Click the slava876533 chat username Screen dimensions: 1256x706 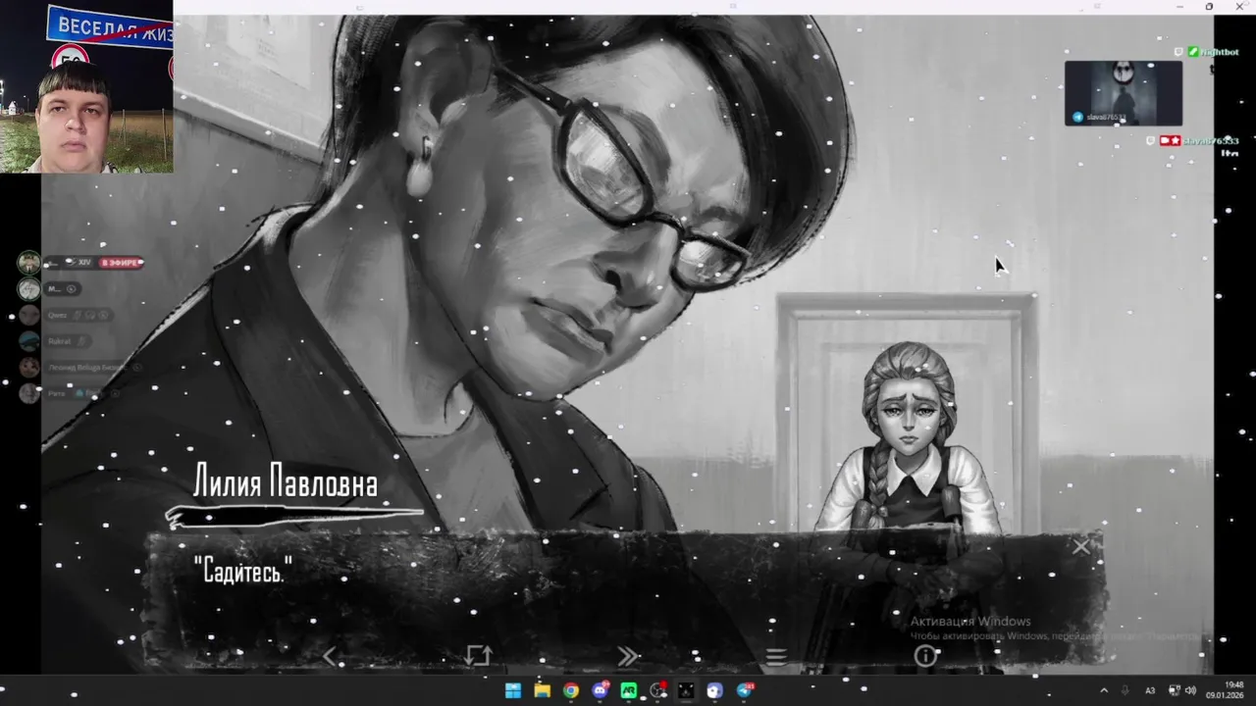pyautogui.click(x=1211, y=141)
